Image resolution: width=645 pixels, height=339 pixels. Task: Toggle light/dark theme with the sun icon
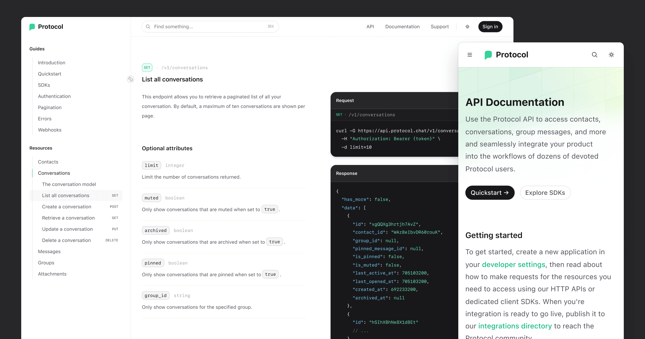[x=467, y=26]
